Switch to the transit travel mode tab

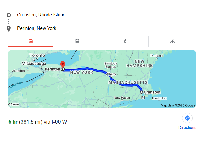coord(77,41)
